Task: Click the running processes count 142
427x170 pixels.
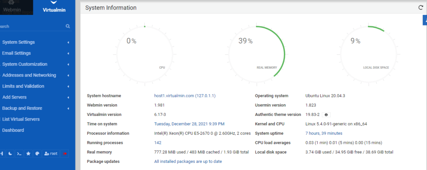Action: 158,143
